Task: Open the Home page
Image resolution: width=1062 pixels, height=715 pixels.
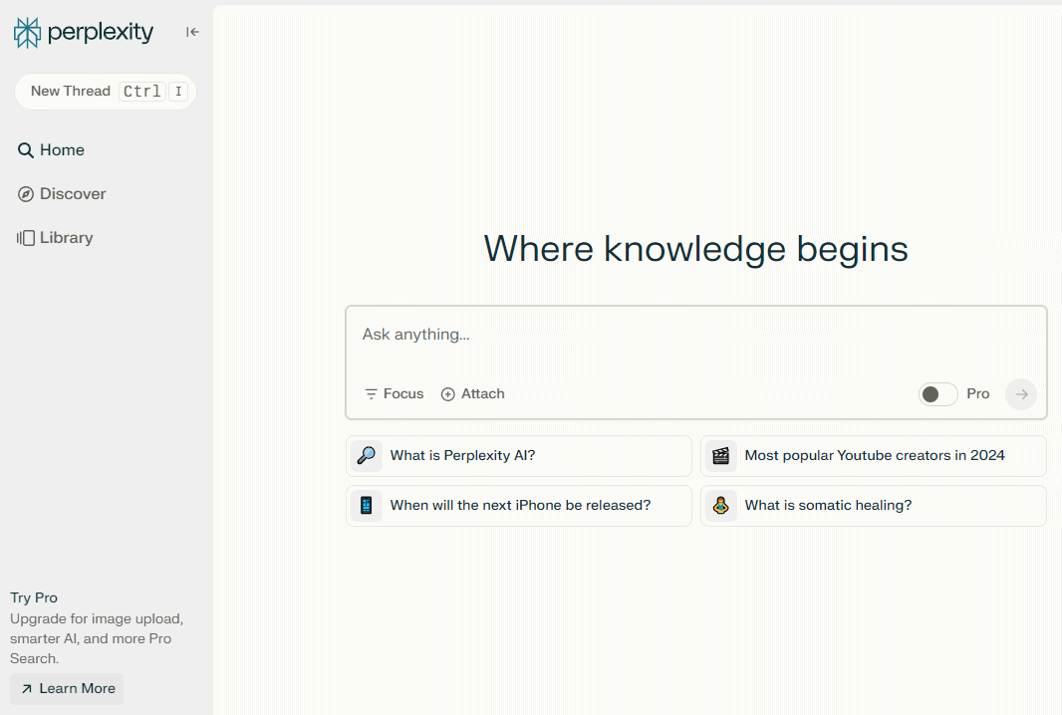Action: click(52, 150)
